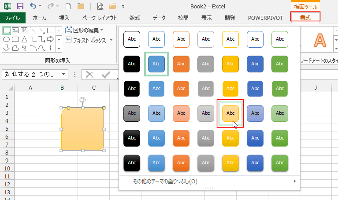
Task: Open the undo history dropdown arrow
Action: [40, 6]
